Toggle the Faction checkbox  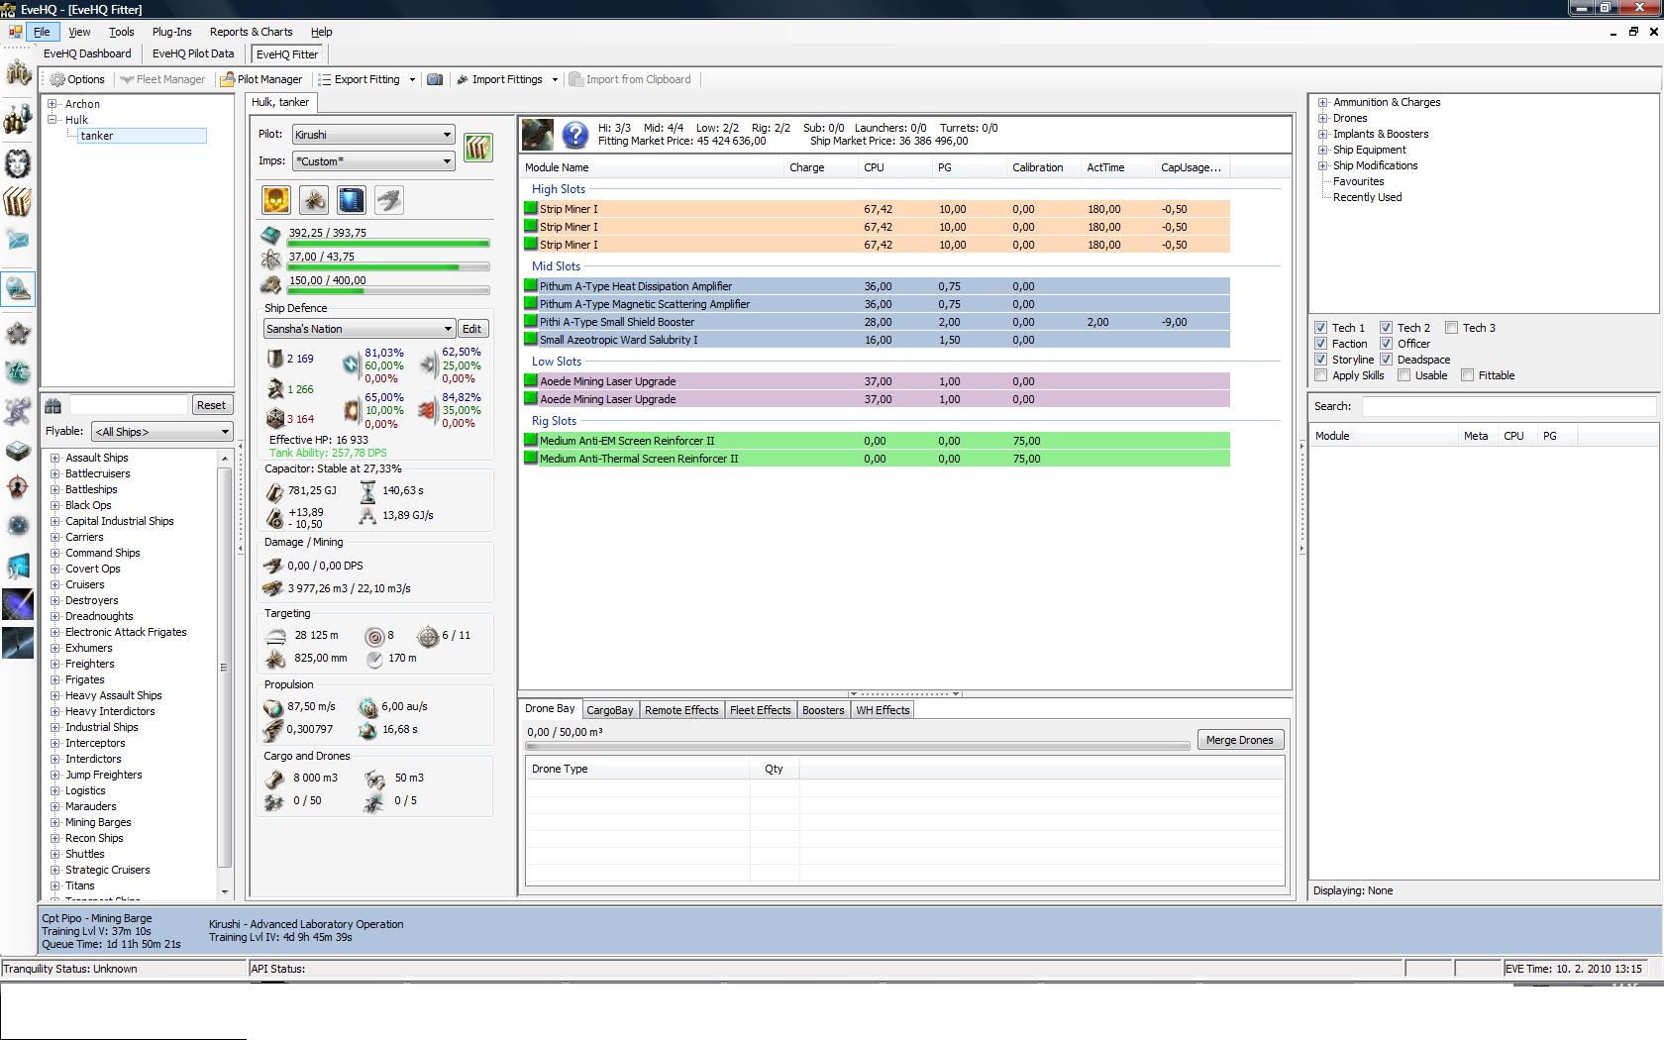pos(1320,344)
